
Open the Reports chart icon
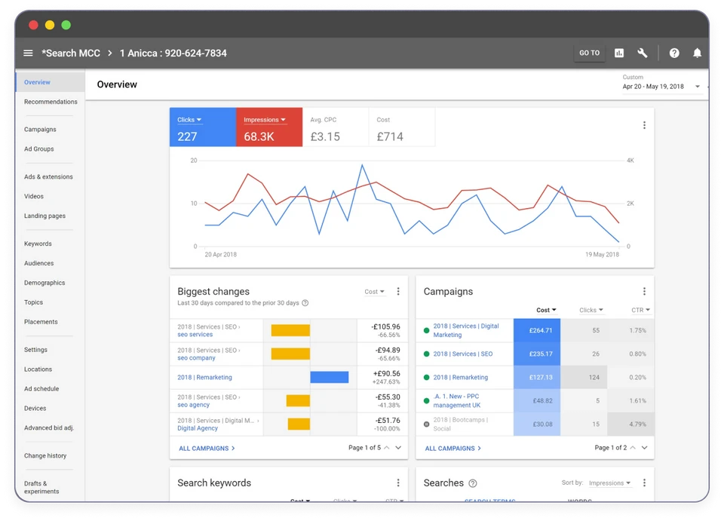[x=618, y=53]
